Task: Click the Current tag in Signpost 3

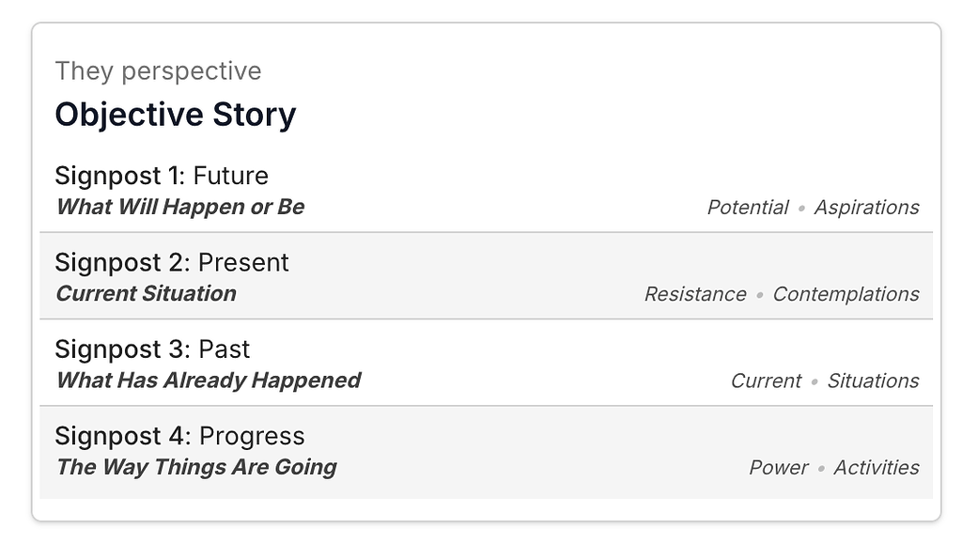Action: [x=766, y=381]
